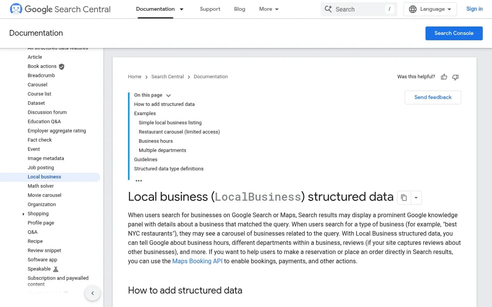Collapse the On this page section
The width and height of the screenshot is (492, 307).
168,95
